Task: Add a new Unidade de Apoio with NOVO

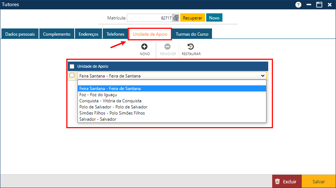Action: (x=145, y=46)
